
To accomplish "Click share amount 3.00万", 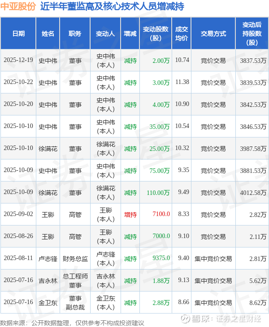I will click(x=161, y=83).
